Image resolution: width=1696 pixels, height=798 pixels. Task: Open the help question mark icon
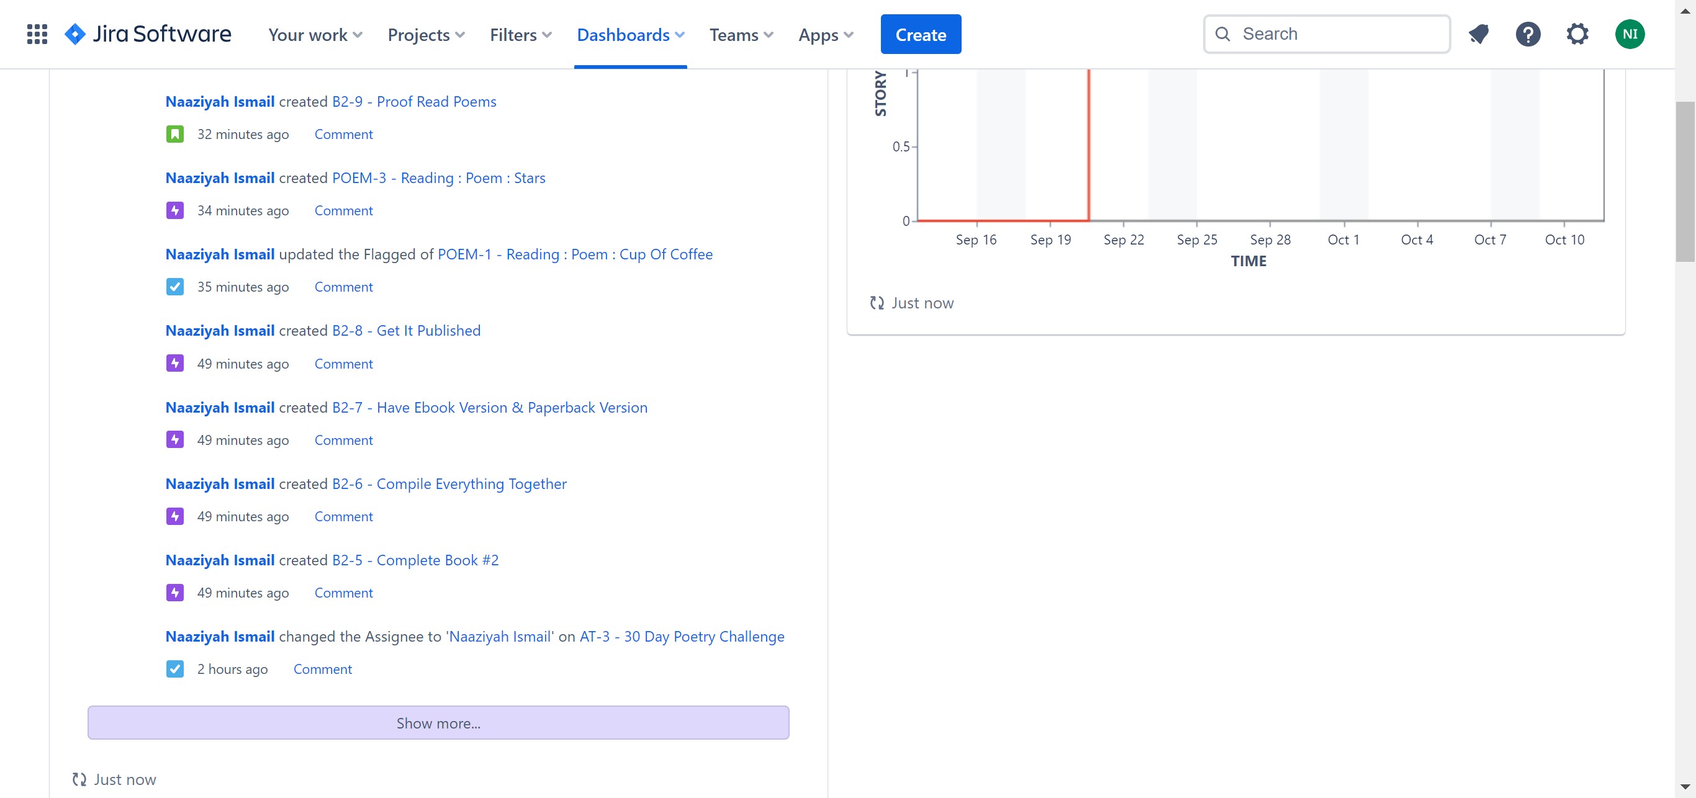(x=1527, y=34)
